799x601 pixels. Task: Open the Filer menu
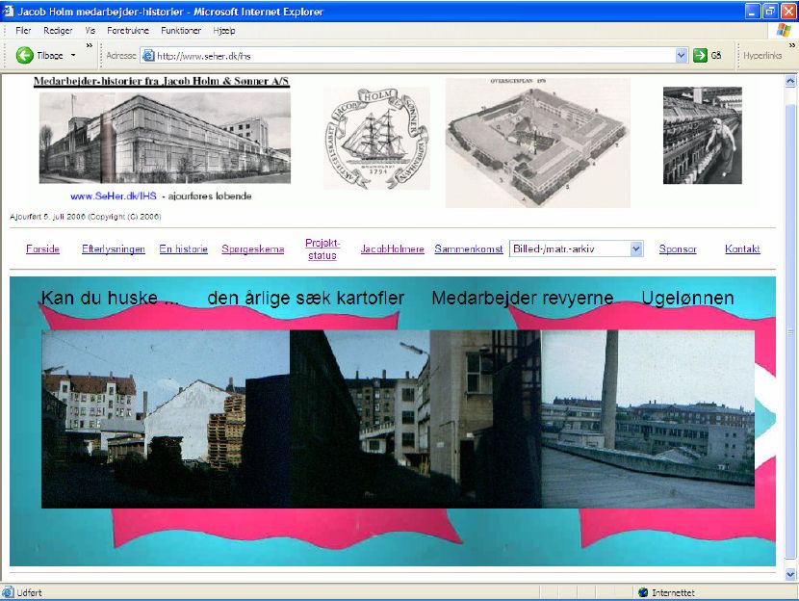point(23,31)
